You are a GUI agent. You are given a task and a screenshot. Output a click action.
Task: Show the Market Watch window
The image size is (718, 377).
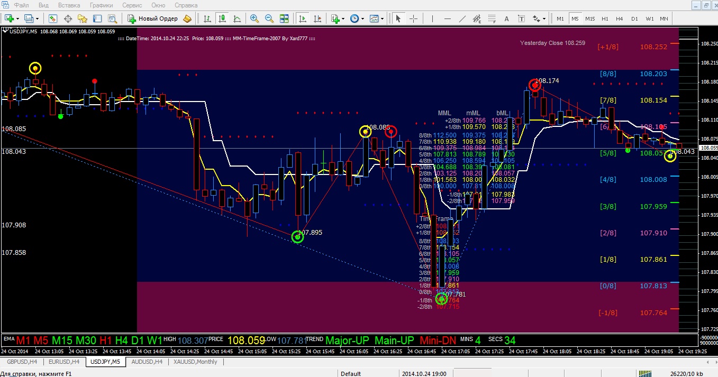[x=53, y=19]
